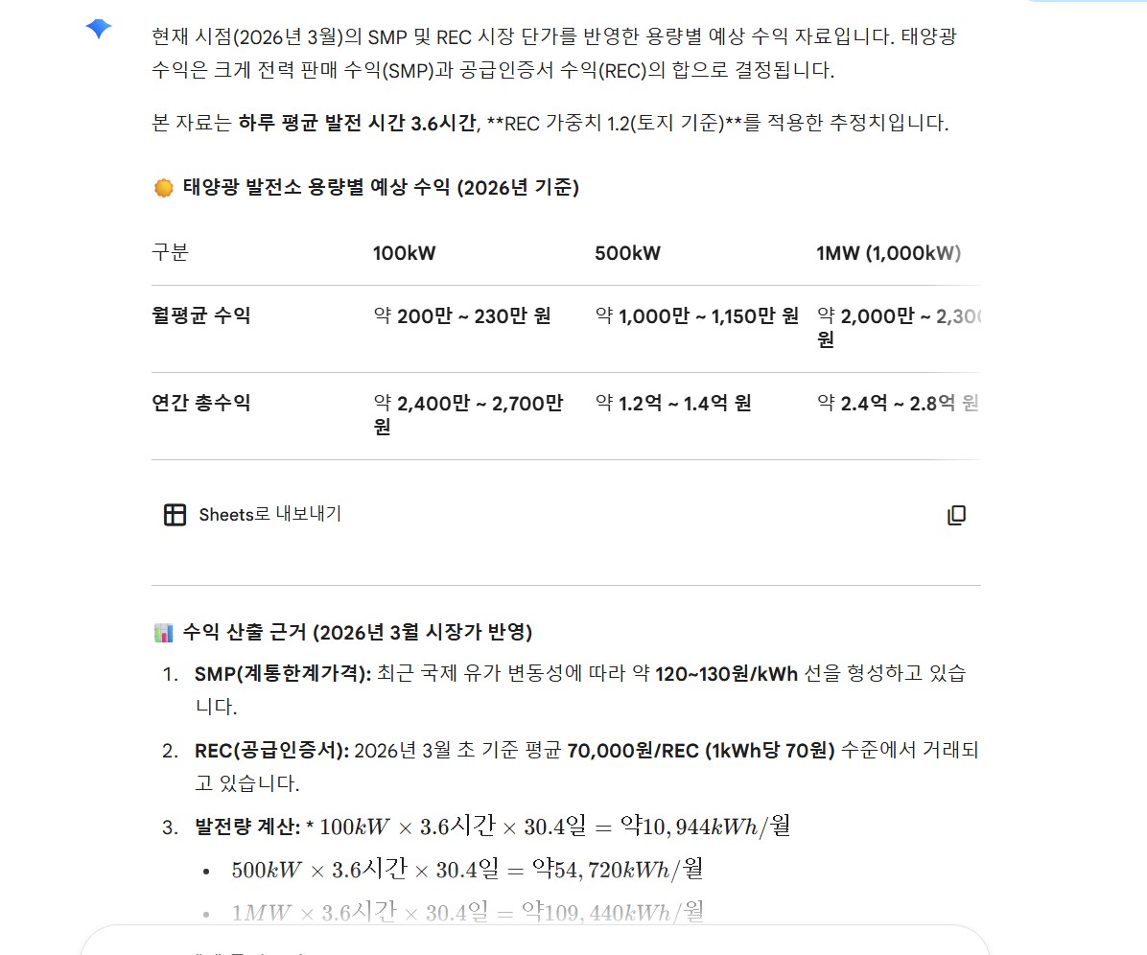Click the Sheets table grid icon
The width and height of the screenshot is (1147, 955).
tap(175, 515)
